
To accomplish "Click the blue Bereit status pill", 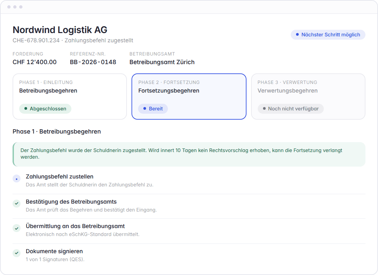I will [153, 109].
